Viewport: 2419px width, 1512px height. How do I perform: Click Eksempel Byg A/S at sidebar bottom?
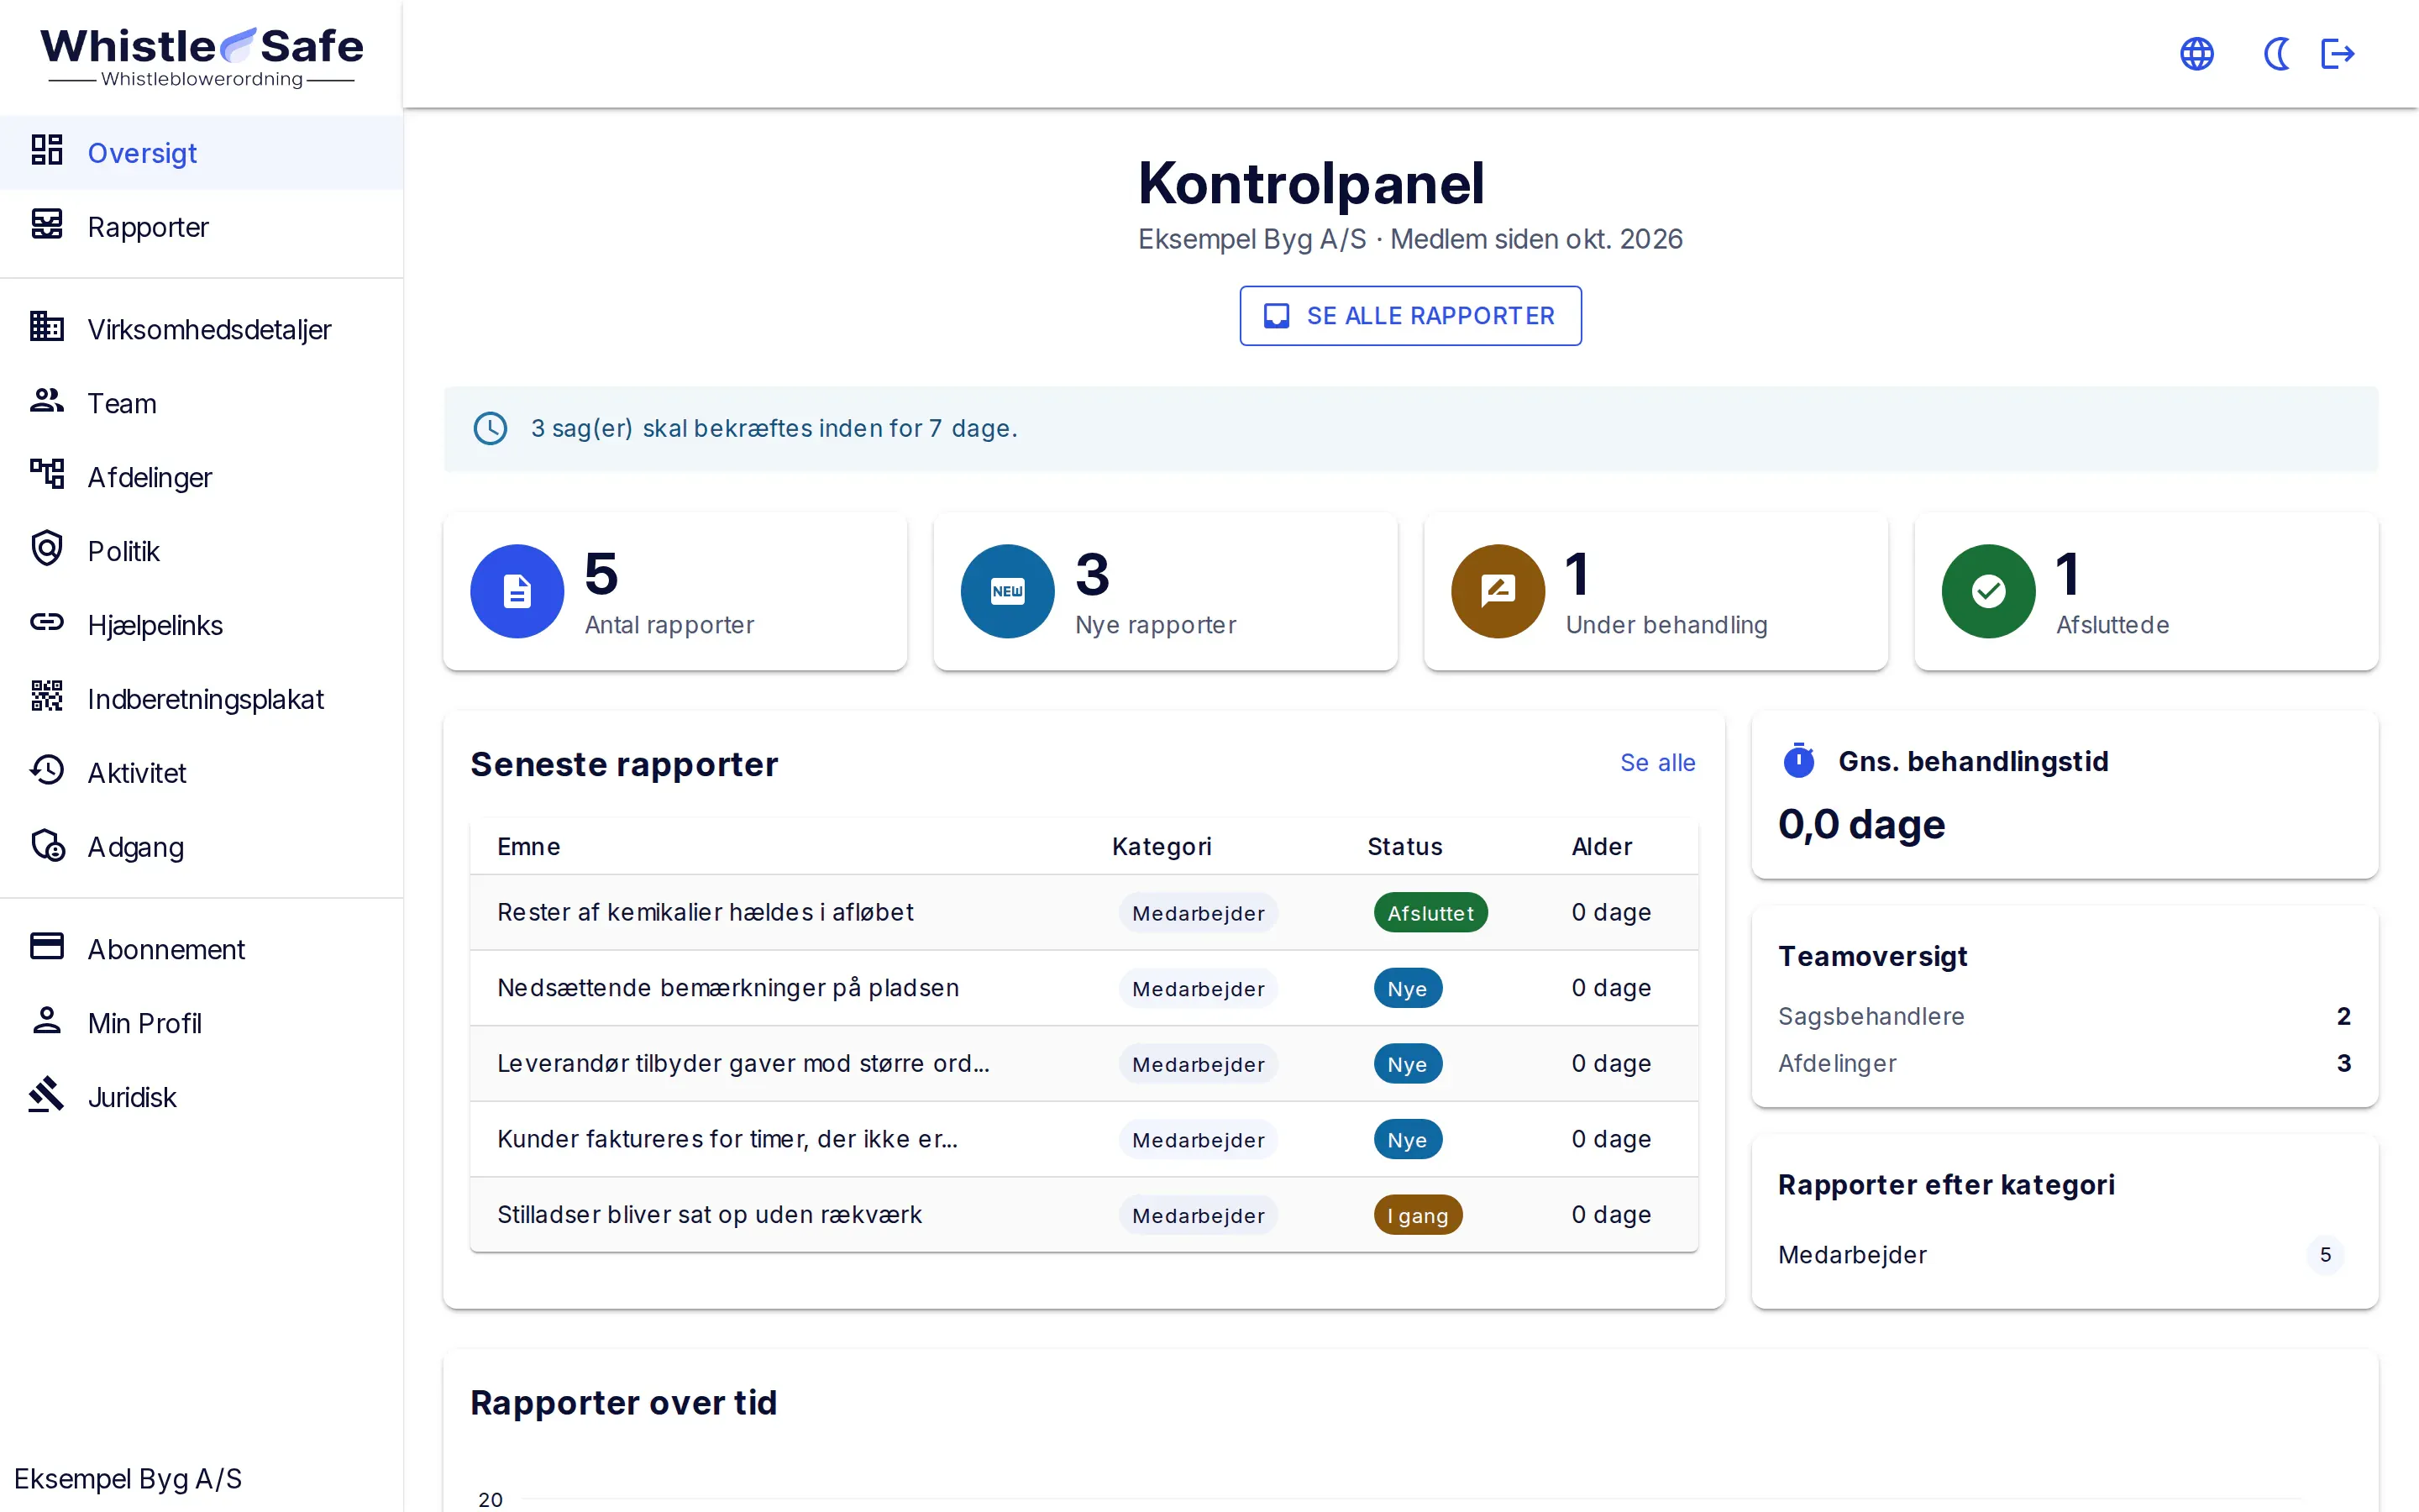(128, 1478)
